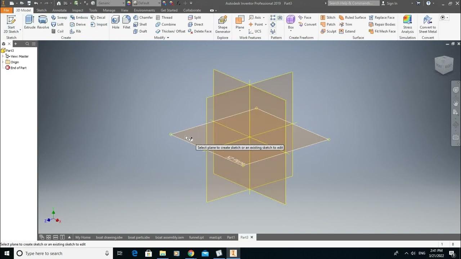Click the Combine tool

tap(166, 24)
